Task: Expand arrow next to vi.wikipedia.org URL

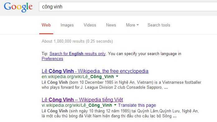Action: 115,105
